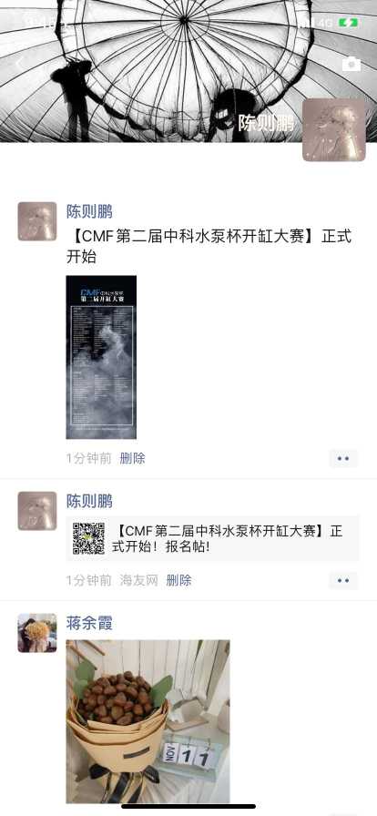Open 蒋余霞's profile avatar
The width and height of the screenshot is (377, 816).
coord(37,633)
